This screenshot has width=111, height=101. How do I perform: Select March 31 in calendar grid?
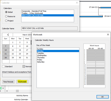click(27, 57)
